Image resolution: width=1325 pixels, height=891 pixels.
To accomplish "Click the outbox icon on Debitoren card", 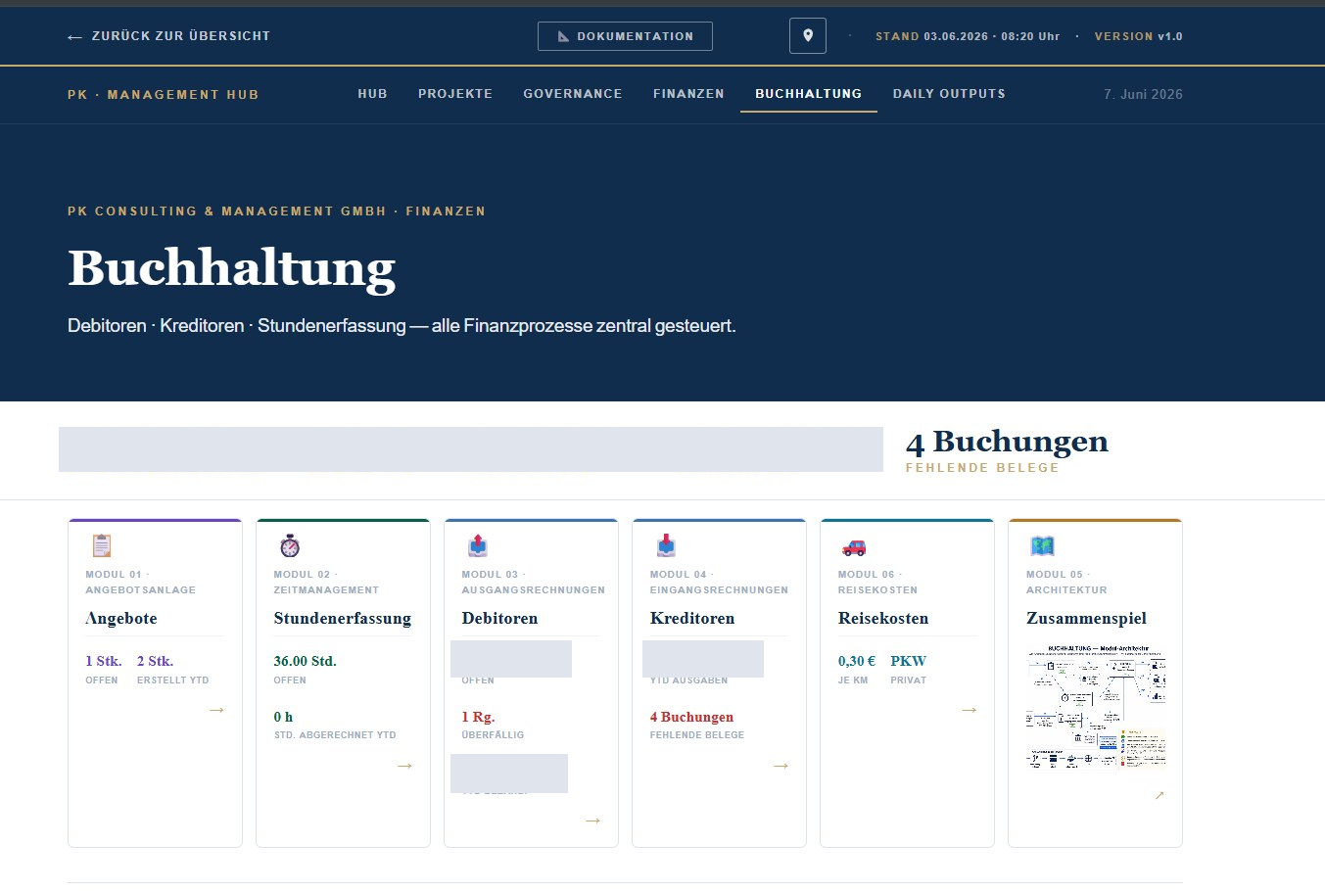I will [478, 545].
